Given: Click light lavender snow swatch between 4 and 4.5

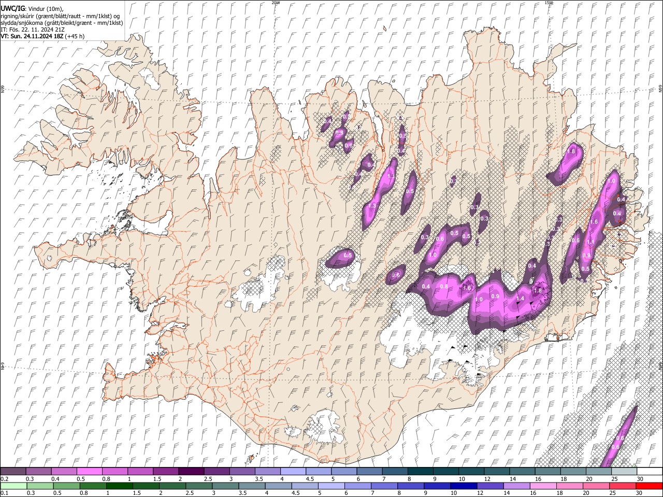Looking at the screenshot, I should click(293, 472).
